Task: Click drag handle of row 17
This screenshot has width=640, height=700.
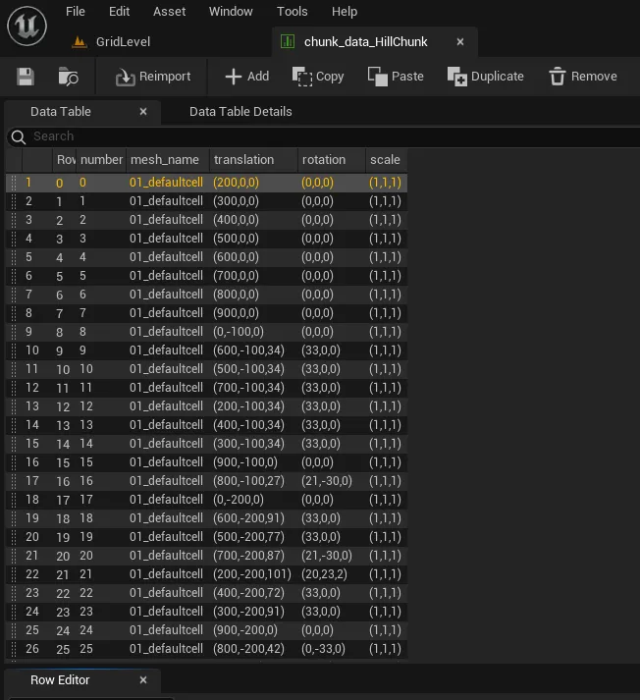Action: click(x=14, y=481)
